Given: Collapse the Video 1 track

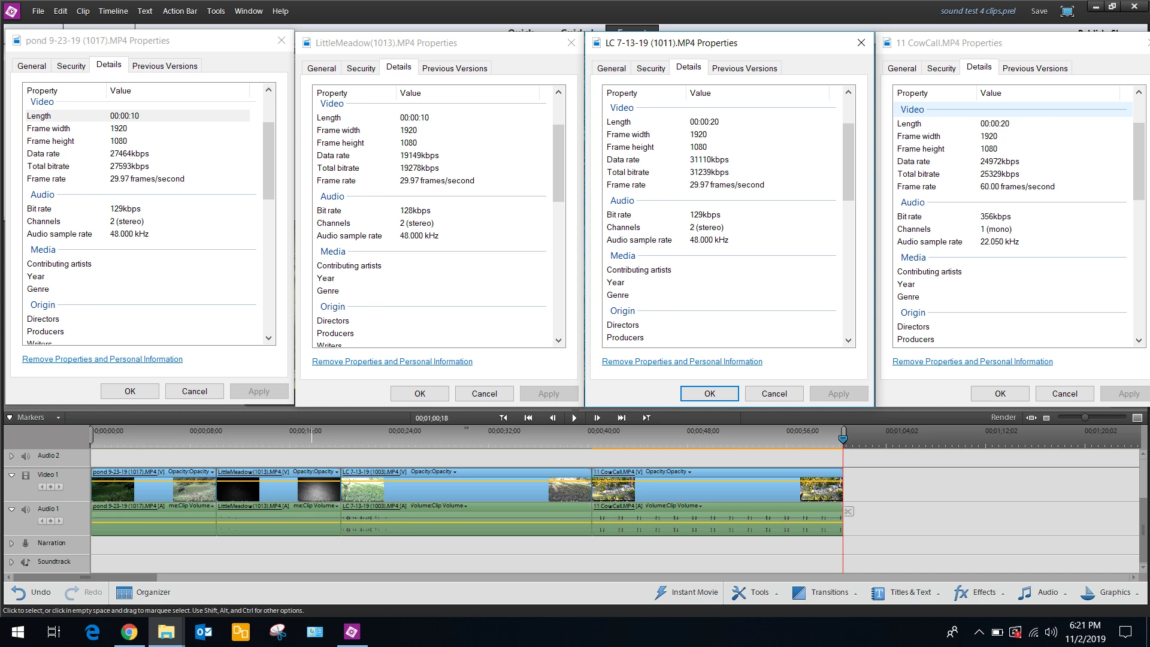Looking at the screenshot, I should click(x=11, y=475).
